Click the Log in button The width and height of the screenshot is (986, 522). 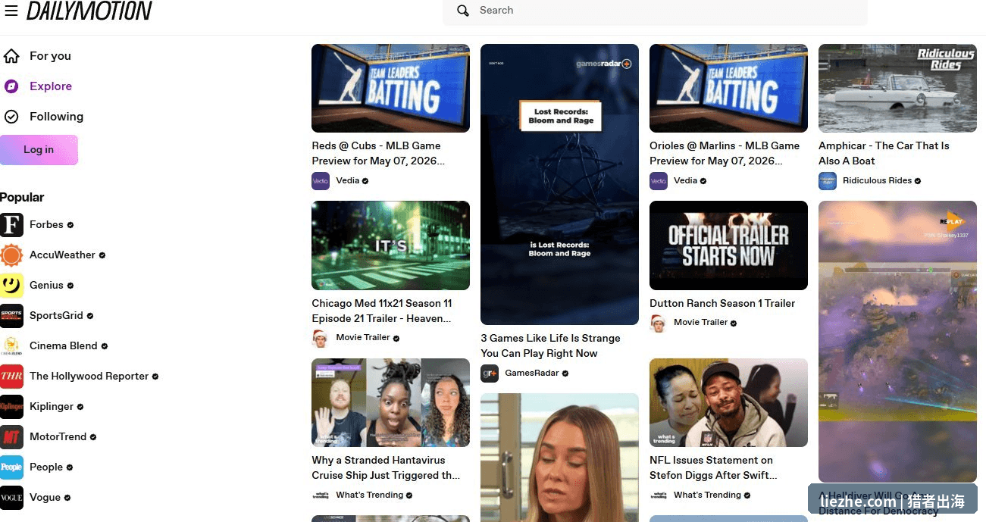coord(39,150)
